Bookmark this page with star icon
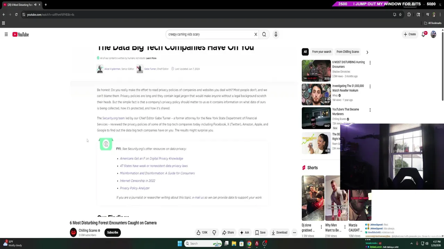Viewport: 444px width, 249px height. [400, 15]
